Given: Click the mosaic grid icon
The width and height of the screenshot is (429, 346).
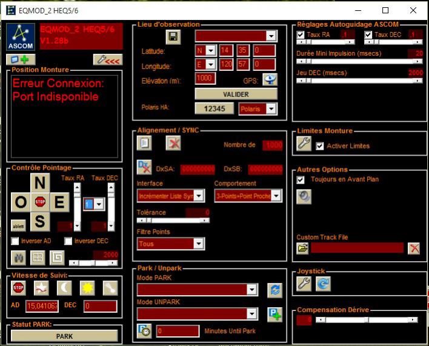Looking at the screenshot, I should 38,258.
